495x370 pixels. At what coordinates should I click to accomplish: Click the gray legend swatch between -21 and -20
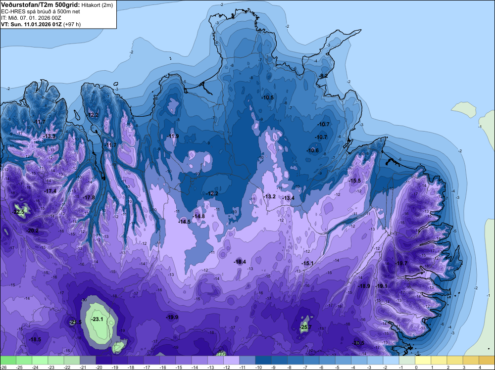click(88, 360)
